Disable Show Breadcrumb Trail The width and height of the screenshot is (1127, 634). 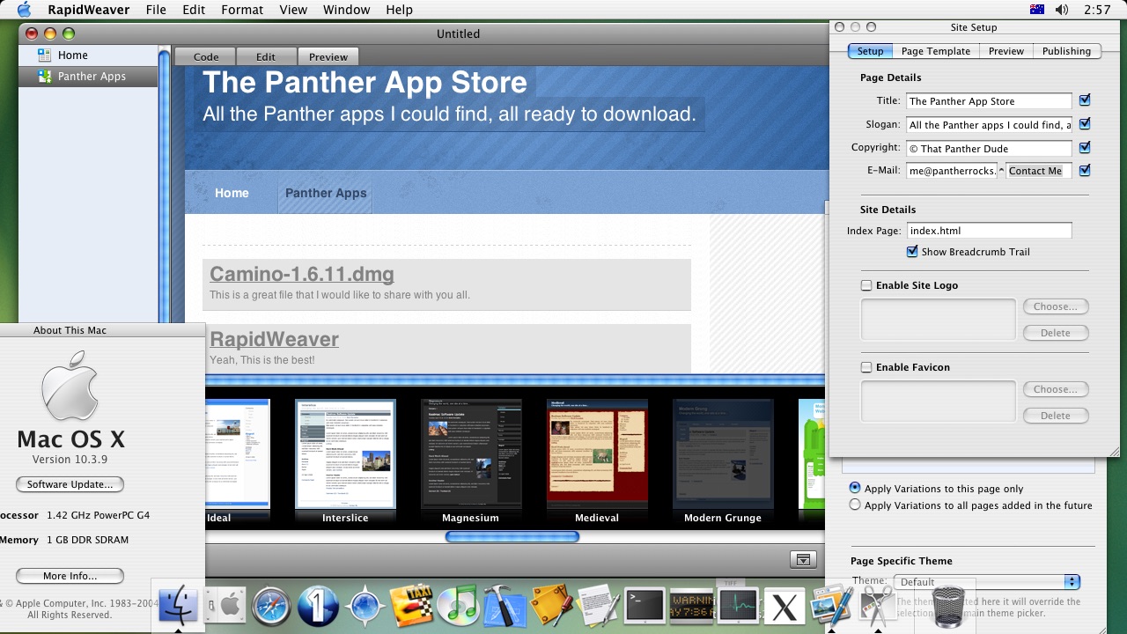(912, 252)
